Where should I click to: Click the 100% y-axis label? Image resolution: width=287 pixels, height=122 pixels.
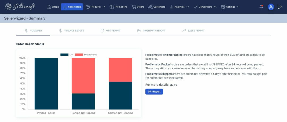click(22, 58)
